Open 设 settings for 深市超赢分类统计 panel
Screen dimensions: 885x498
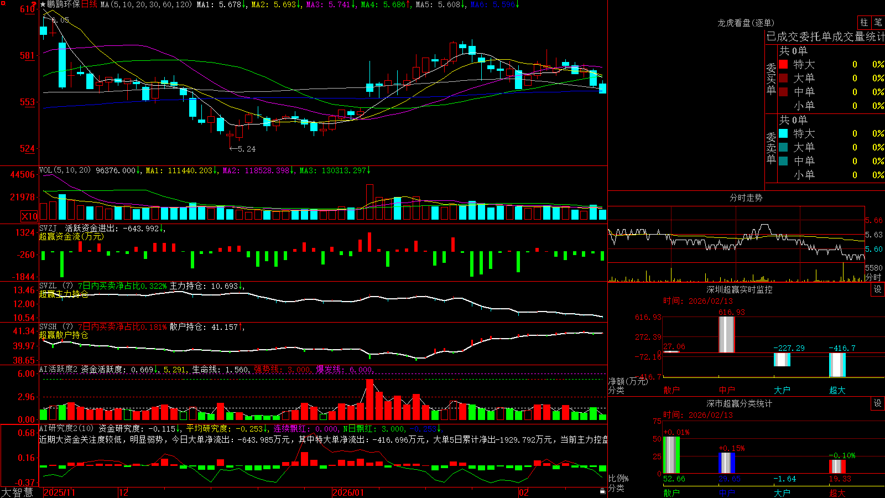coord(878,403)
